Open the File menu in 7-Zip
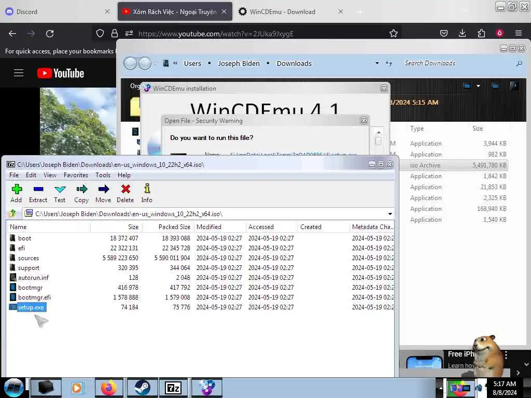Screen dimensions: 531x398 pyautogui.click(x=14, y=175)
